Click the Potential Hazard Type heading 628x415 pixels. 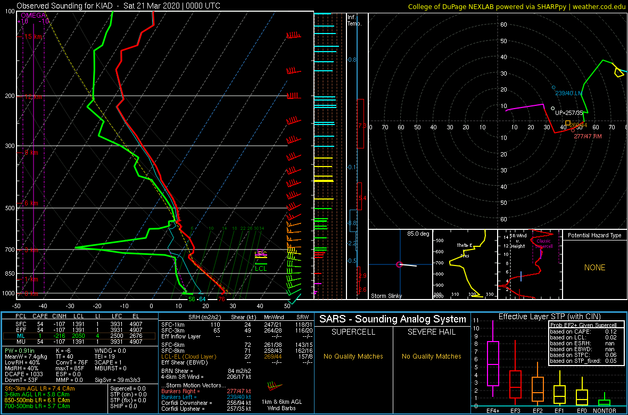tap(595, 236)
